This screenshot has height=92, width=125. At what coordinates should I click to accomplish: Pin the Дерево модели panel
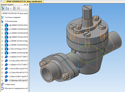pos(25,5)
